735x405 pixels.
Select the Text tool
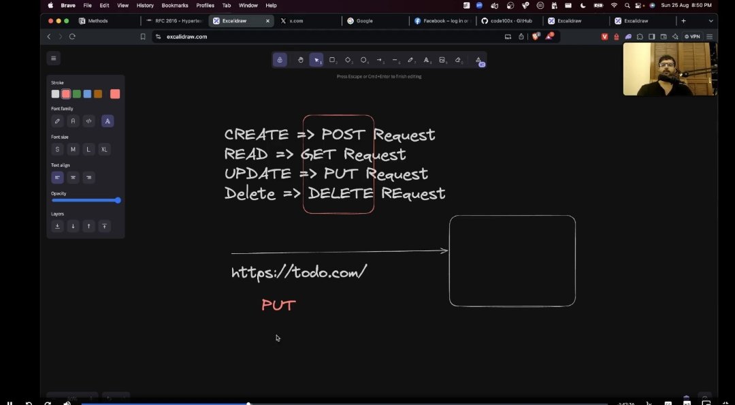point(427,60)
